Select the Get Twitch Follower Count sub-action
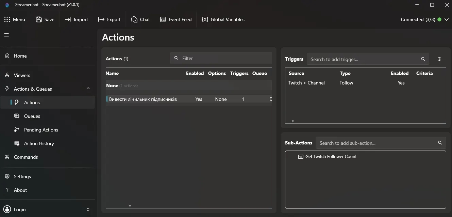Viewport: 452px width, 217px height. (x=331, y=157)
